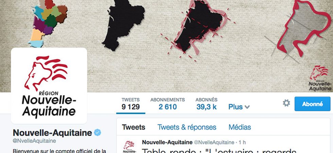Click the blue verified badge icon
333x153 pixels.
tap(98, 133)
